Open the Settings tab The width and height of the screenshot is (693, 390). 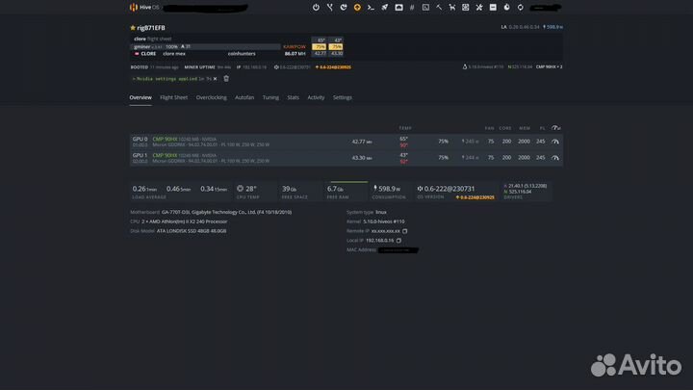tap(343, 97)
